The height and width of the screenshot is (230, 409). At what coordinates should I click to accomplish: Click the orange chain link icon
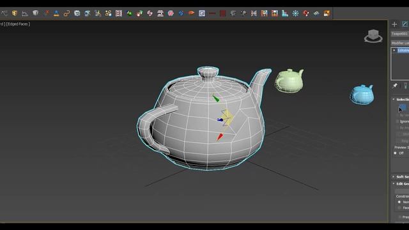66,13
